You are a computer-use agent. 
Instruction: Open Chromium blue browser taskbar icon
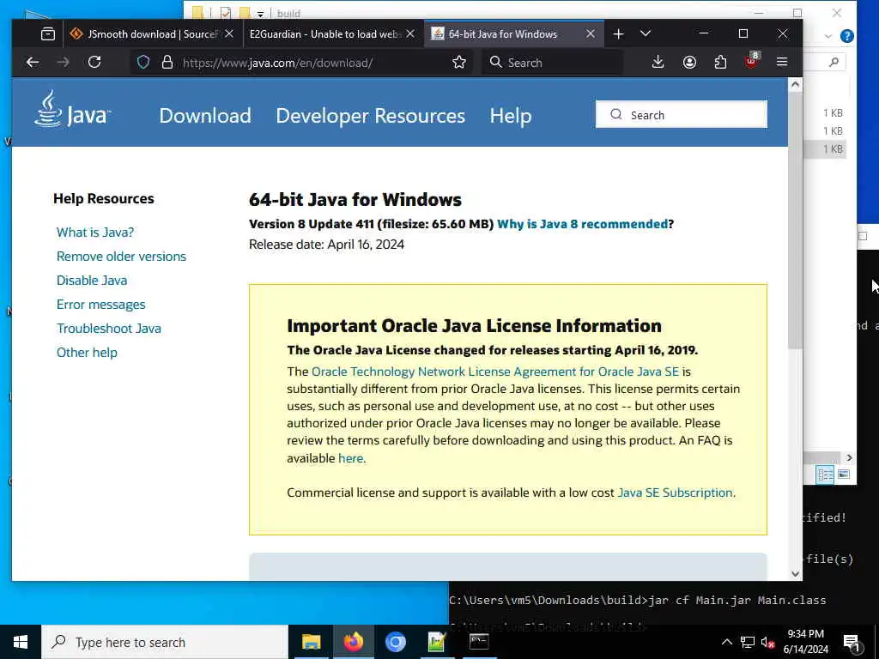[x=395, y=642]
